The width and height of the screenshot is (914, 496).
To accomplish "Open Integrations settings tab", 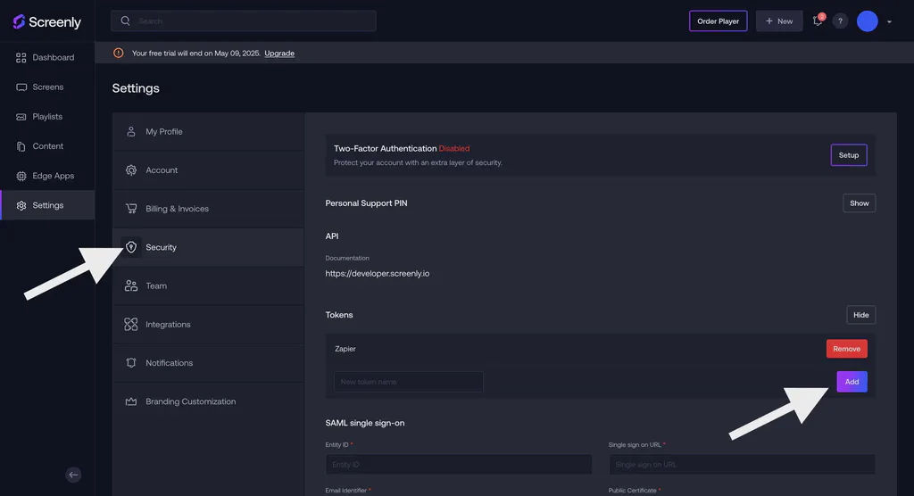I will 208,324.
